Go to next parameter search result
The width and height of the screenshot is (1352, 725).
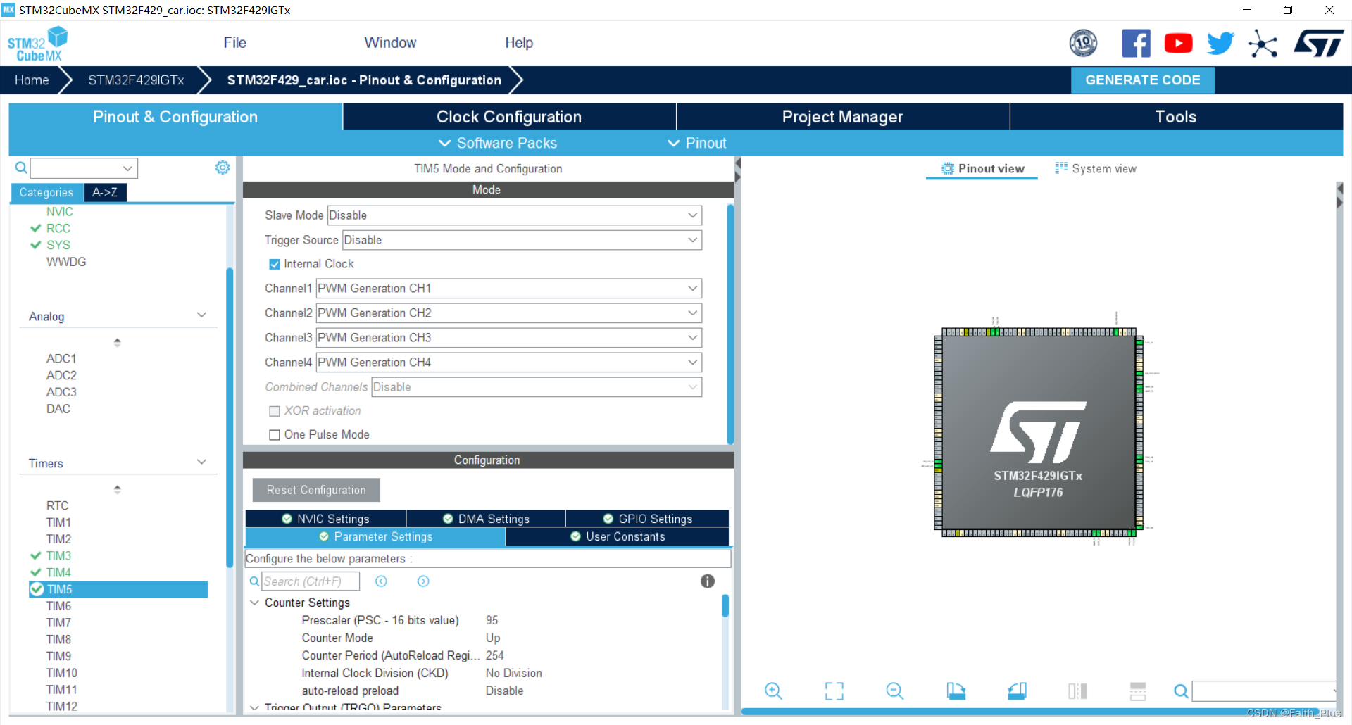click(423, 581)
